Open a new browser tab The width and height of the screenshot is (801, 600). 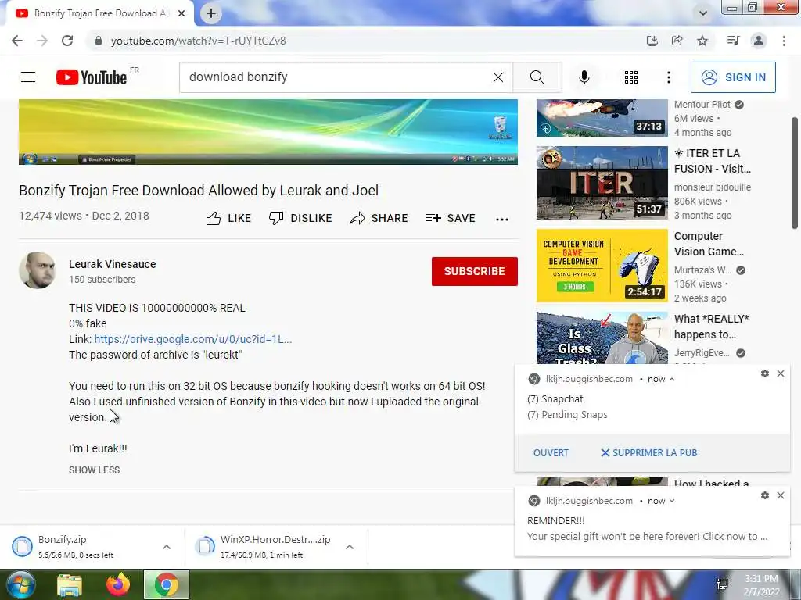[x=211, y=13]
